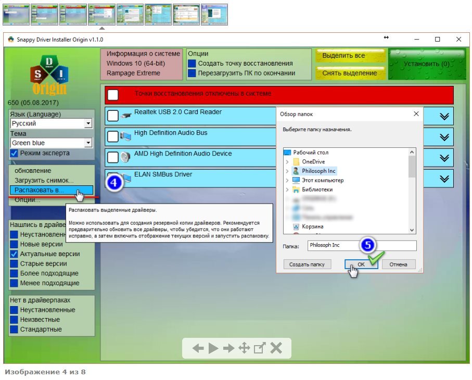Enable Создать точку восстановления option
Image resolution: width=472 pixels, height=380 pixels.
click(x=193, y=64)
